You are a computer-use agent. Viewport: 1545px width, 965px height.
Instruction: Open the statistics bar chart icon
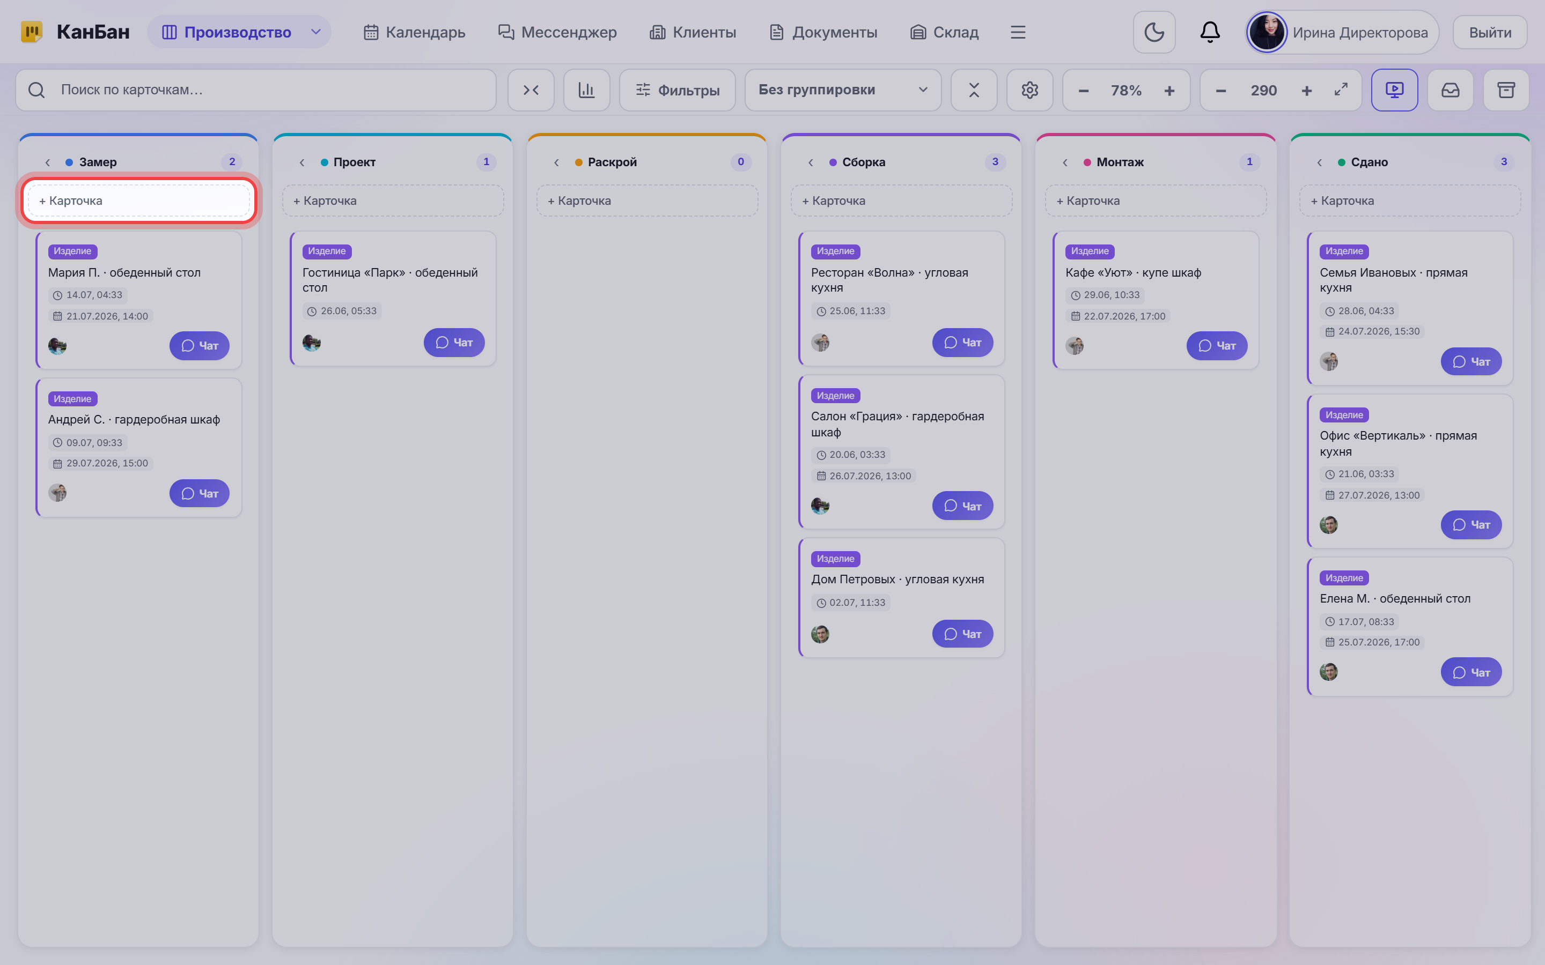pyautogui.click(x=586, y=90)
